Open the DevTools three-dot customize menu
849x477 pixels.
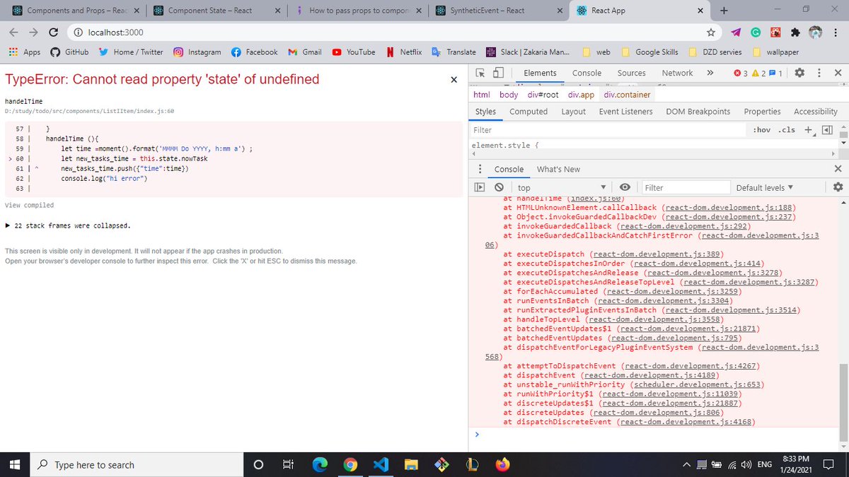tap(819, 73)
